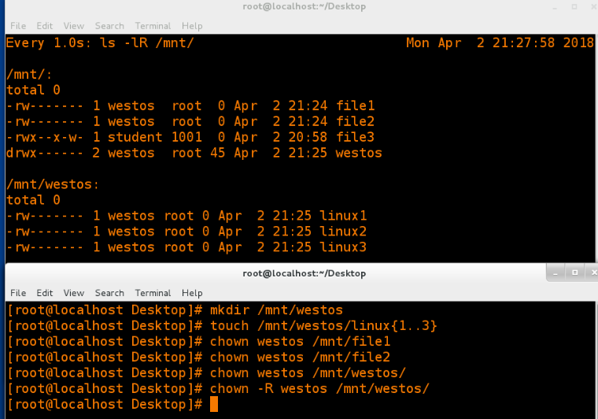
Task: Open File menu in lower terminal window
Action: [18, 293]
